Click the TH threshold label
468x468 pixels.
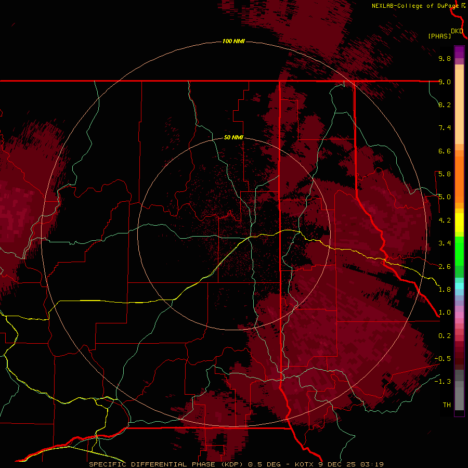click(x=447, y=405)
